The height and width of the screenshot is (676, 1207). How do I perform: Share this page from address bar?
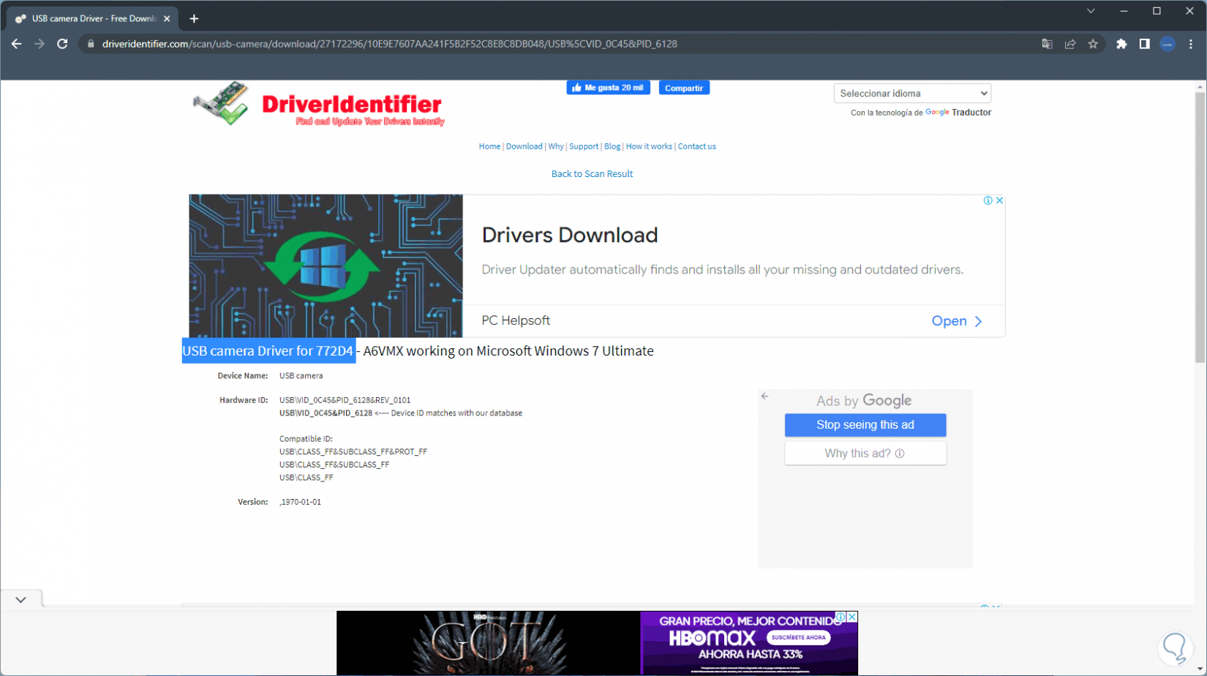pyautogui.click(x=1070, y=44)
